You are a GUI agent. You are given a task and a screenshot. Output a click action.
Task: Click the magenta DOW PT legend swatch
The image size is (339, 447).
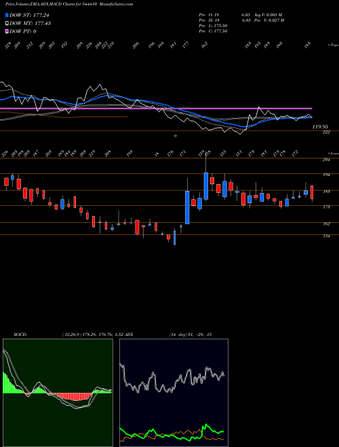click(x=7, y=31)
